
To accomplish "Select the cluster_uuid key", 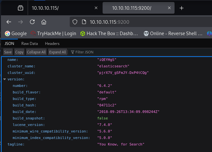I will 21,73.
